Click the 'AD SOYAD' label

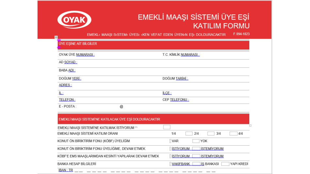68,62
